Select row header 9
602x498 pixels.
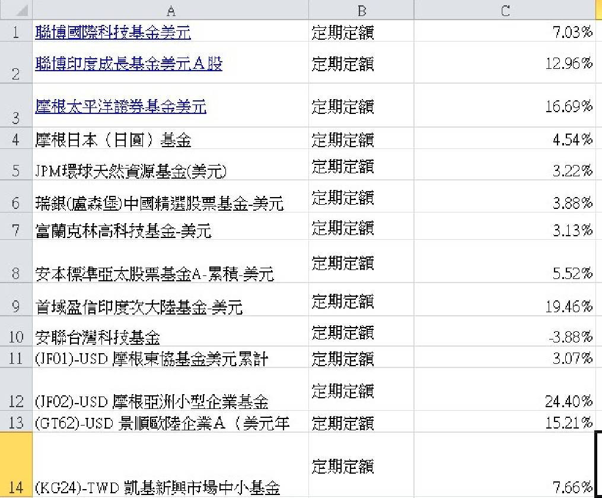pyautogui.click(x=16, y=300)
